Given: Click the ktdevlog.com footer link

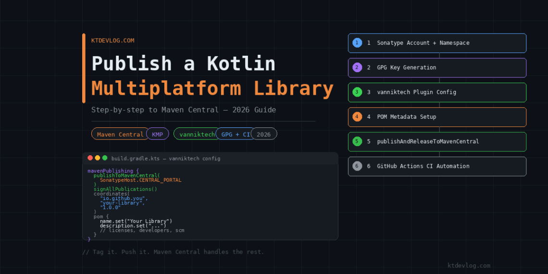Looking at the screenshot, I should click(469, 266).
